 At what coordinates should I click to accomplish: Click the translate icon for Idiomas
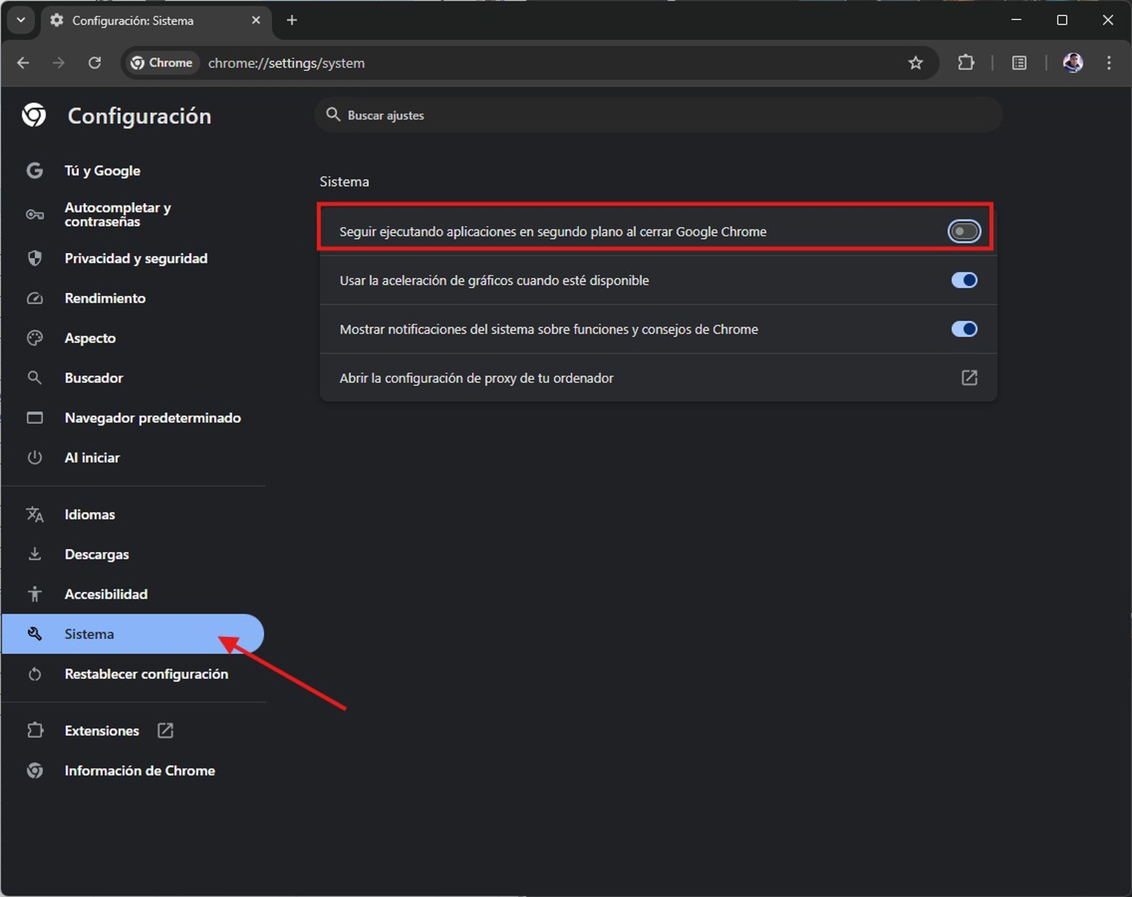tap(35, 515)
